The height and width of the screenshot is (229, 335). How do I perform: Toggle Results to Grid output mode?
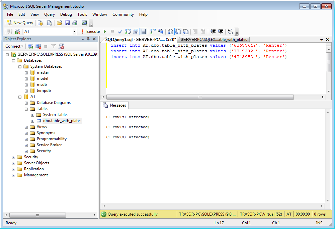pyautogui.click(x=178, y=32)
